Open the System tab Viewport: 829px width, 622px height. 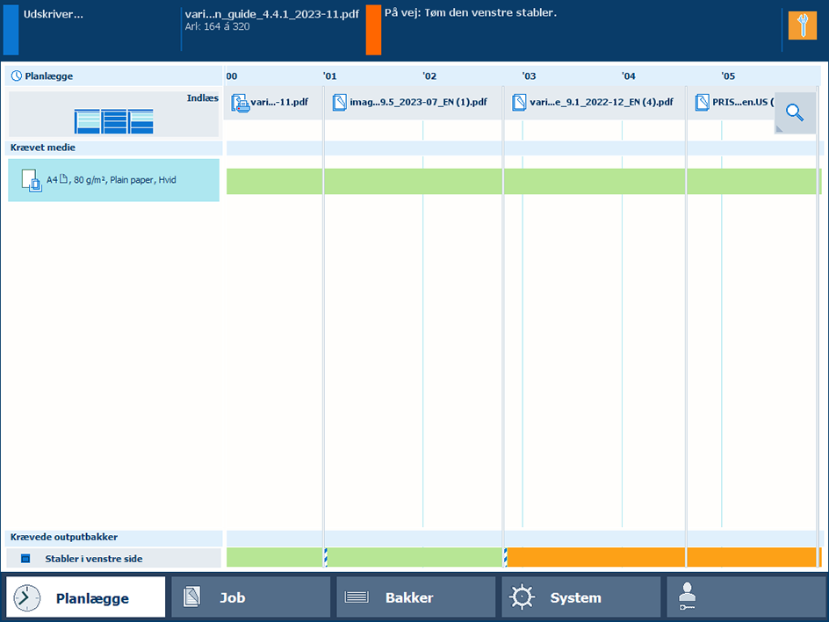pyautogui.click(x=580, y=597)
